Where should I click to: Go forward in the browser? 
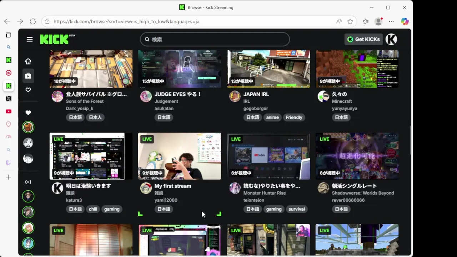click(x=20, y=21)
